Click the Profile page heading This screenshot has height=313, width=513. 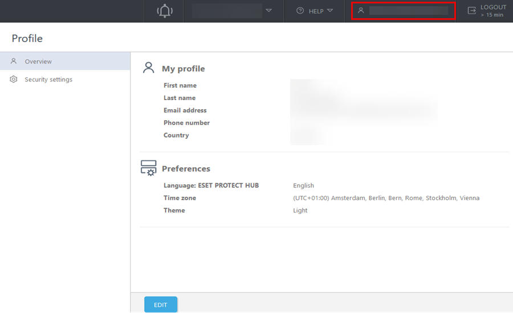click(27, 39)
